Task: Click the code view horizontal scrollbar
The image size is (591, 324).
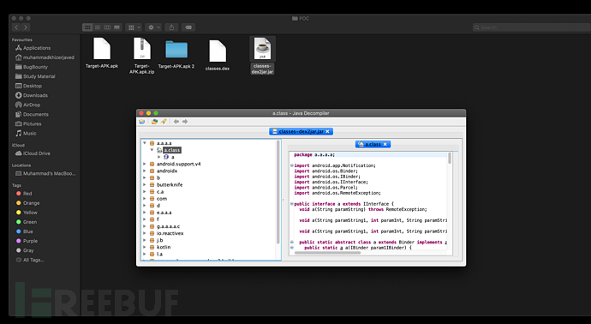Action: pos(327,253)
